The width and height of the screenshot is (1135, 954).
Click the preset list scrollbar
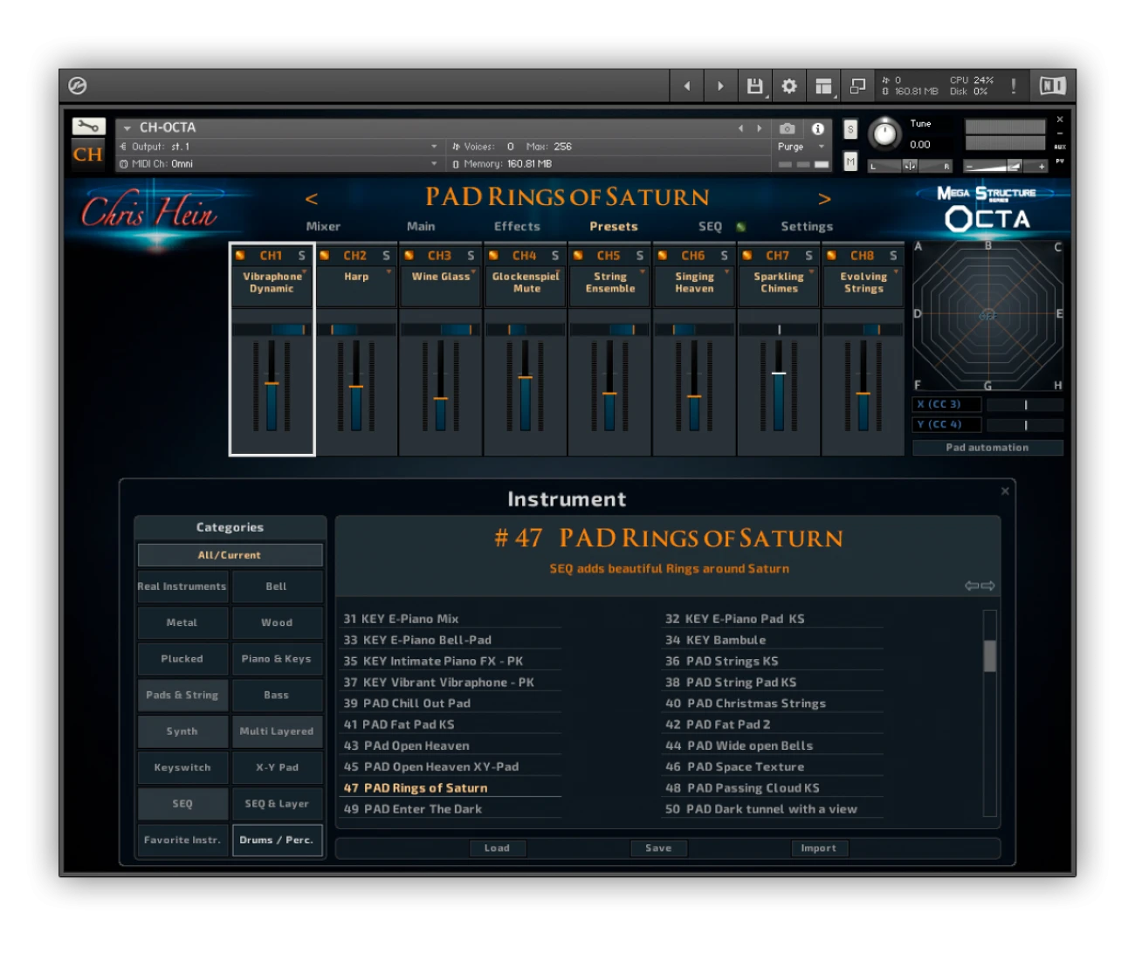click(x=990, y=655)
